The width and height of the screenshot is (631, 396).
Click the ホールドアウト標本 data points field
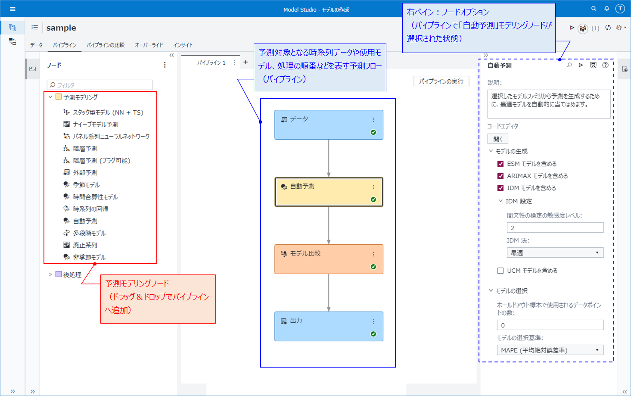pyautogui.click(x=550, y=325)
